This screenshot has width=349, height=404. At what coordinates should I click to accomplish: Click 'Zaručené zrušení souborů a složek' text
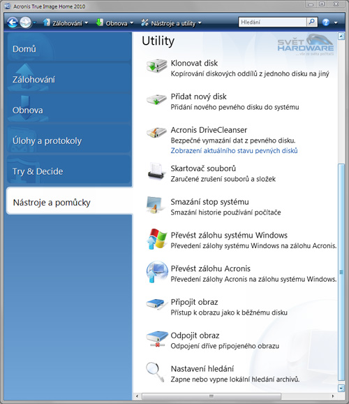(x=223, y=179)
